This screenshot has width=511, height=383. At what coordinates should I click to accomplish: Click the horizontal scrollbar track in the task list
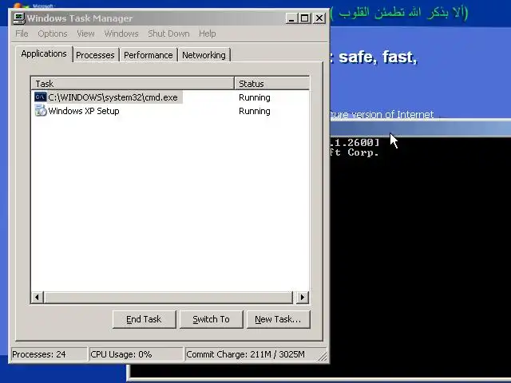click(168, 297)
